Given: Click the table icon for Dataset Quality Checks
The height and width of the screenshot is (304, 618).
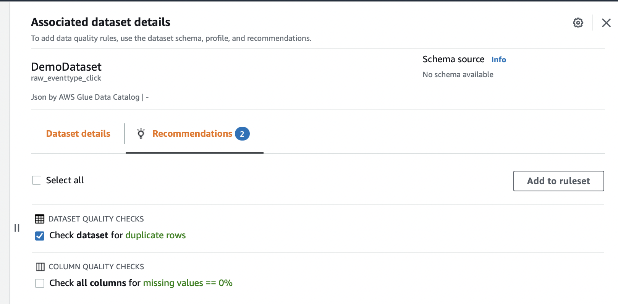Looking at the screenshot, I should coord(40,219).
